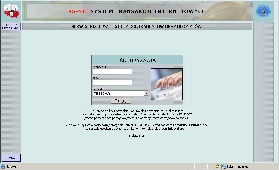Click the administratorem contact link
Image resolution: width=279 pixels, height=170 pixels.
[x=174, y=129]
